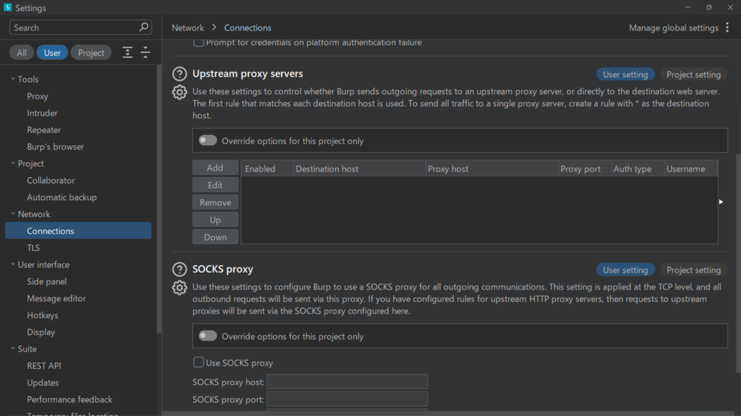Select User setting for SOCKS proxy
This screenshot has width=741, height=416.
(626, 270)
